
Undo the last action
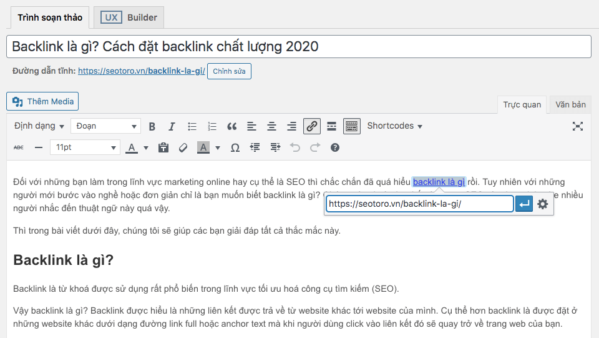click(295, 147)
